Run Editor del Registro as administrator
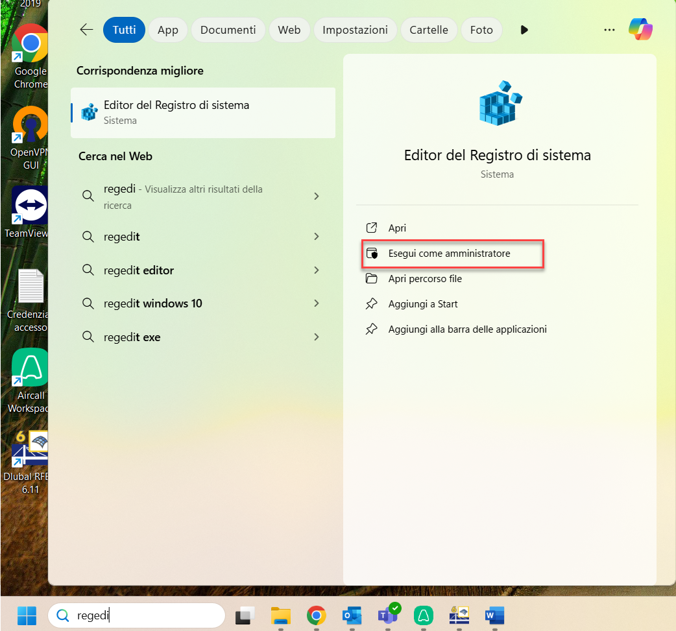Image resolution: width=676 pixels, height=631 pixels. coord(452,253)
